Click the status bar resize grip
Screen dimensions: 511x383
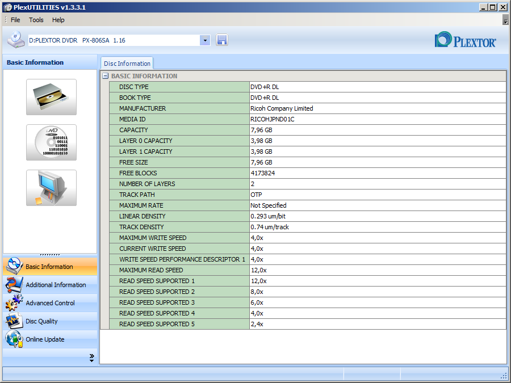pos(504,376)
